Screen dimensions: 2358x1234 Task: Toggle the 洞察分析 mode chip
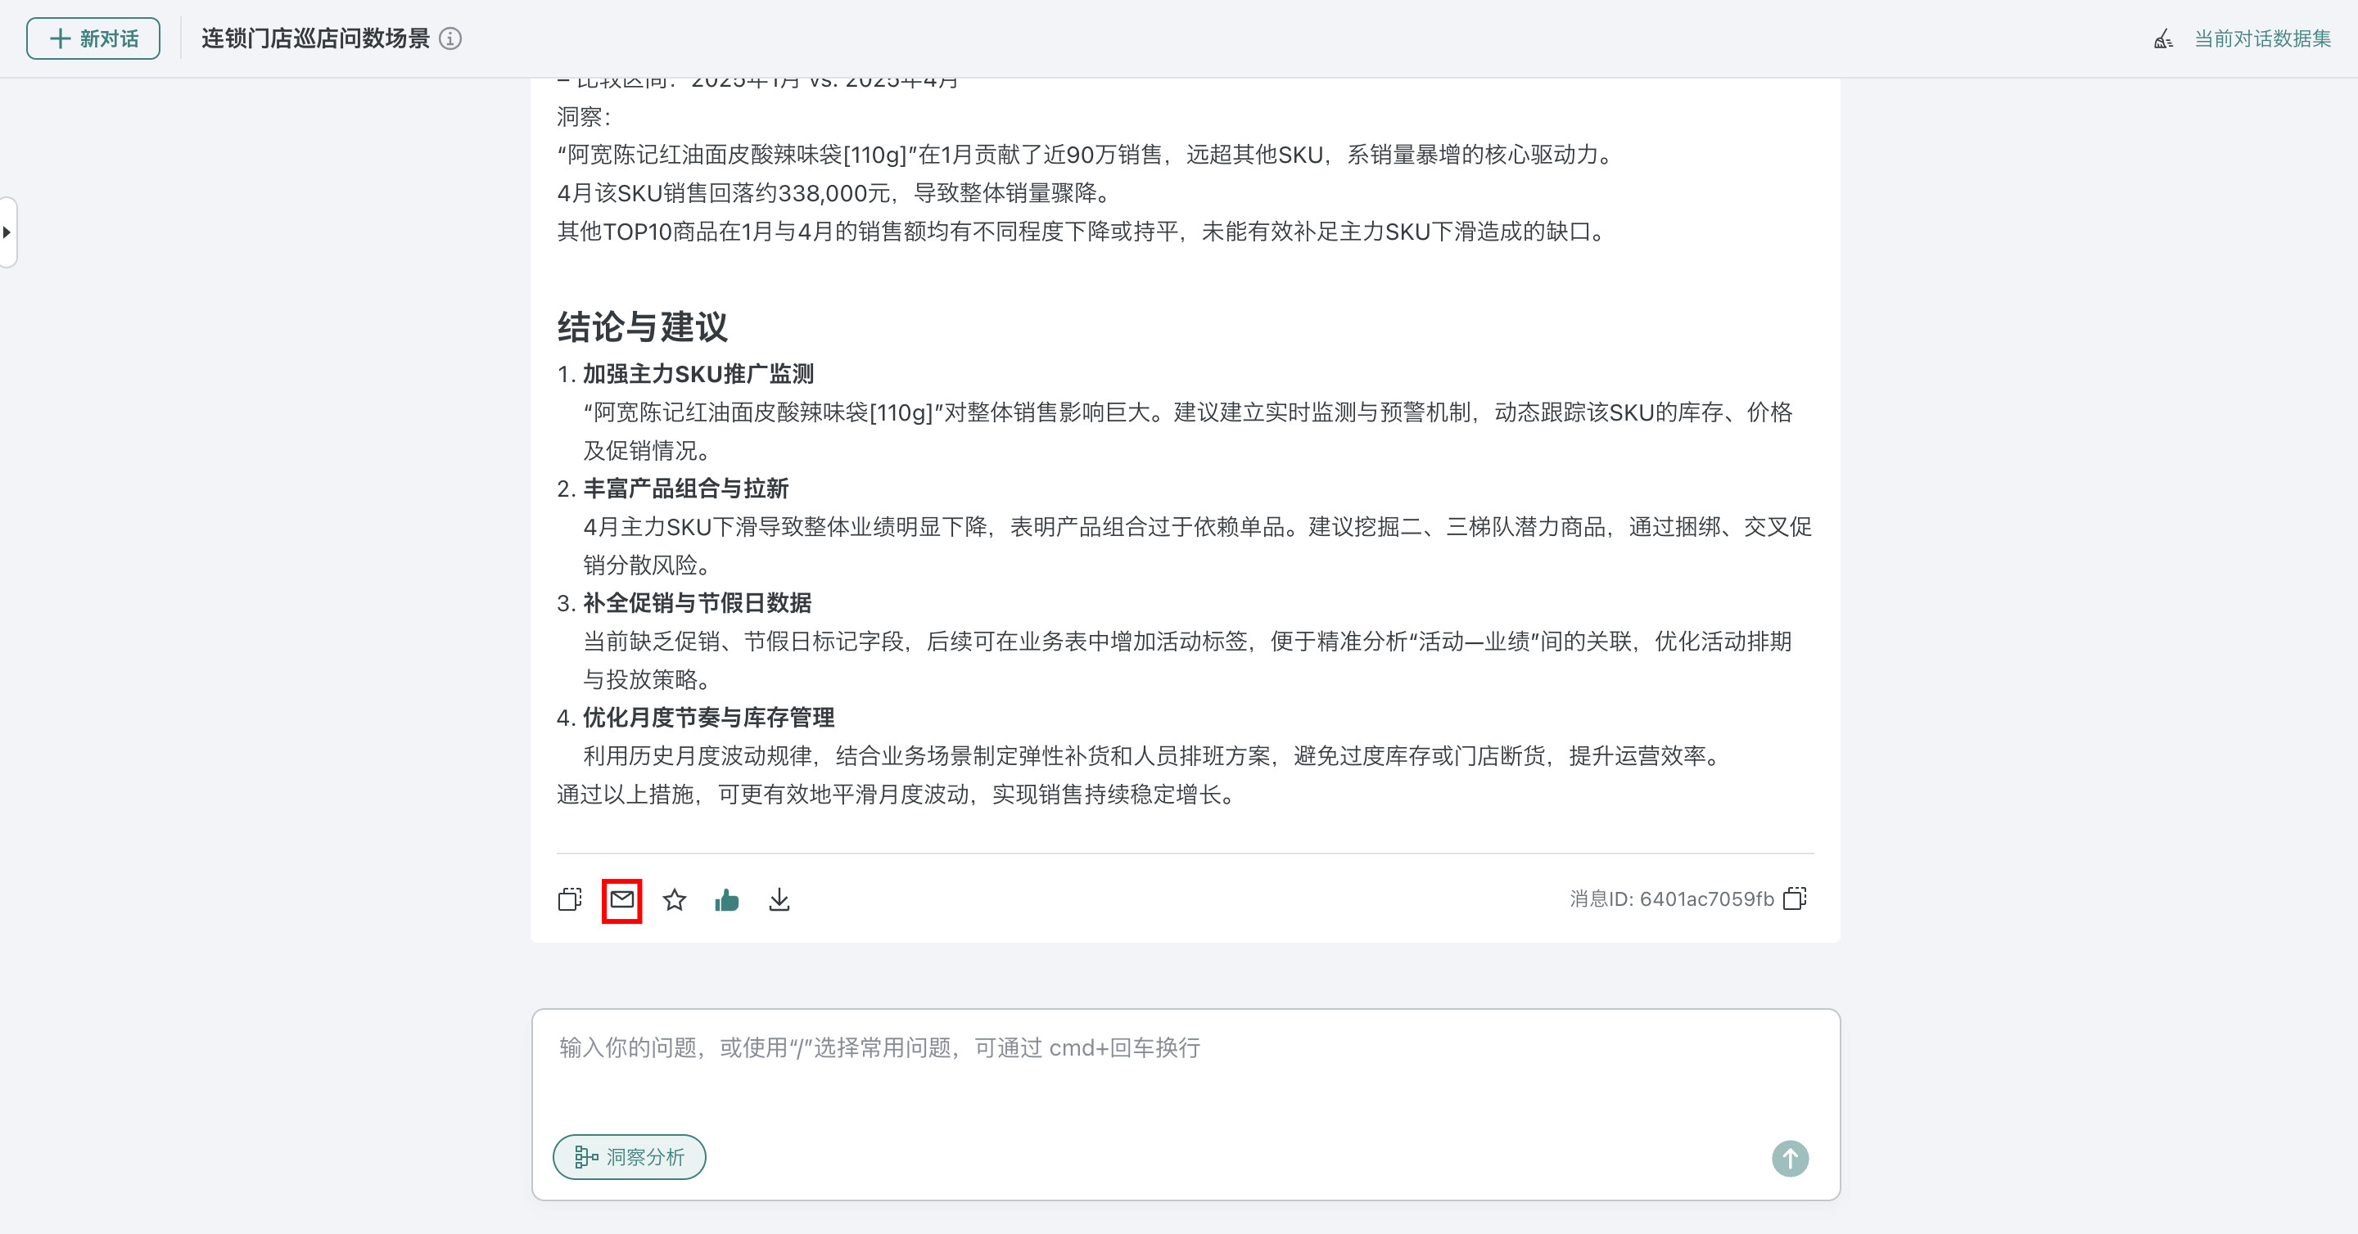coord(629,1157)
